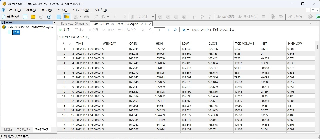Jump to last page of records
The height and width of the screenshot is (139, 320).
175,30
